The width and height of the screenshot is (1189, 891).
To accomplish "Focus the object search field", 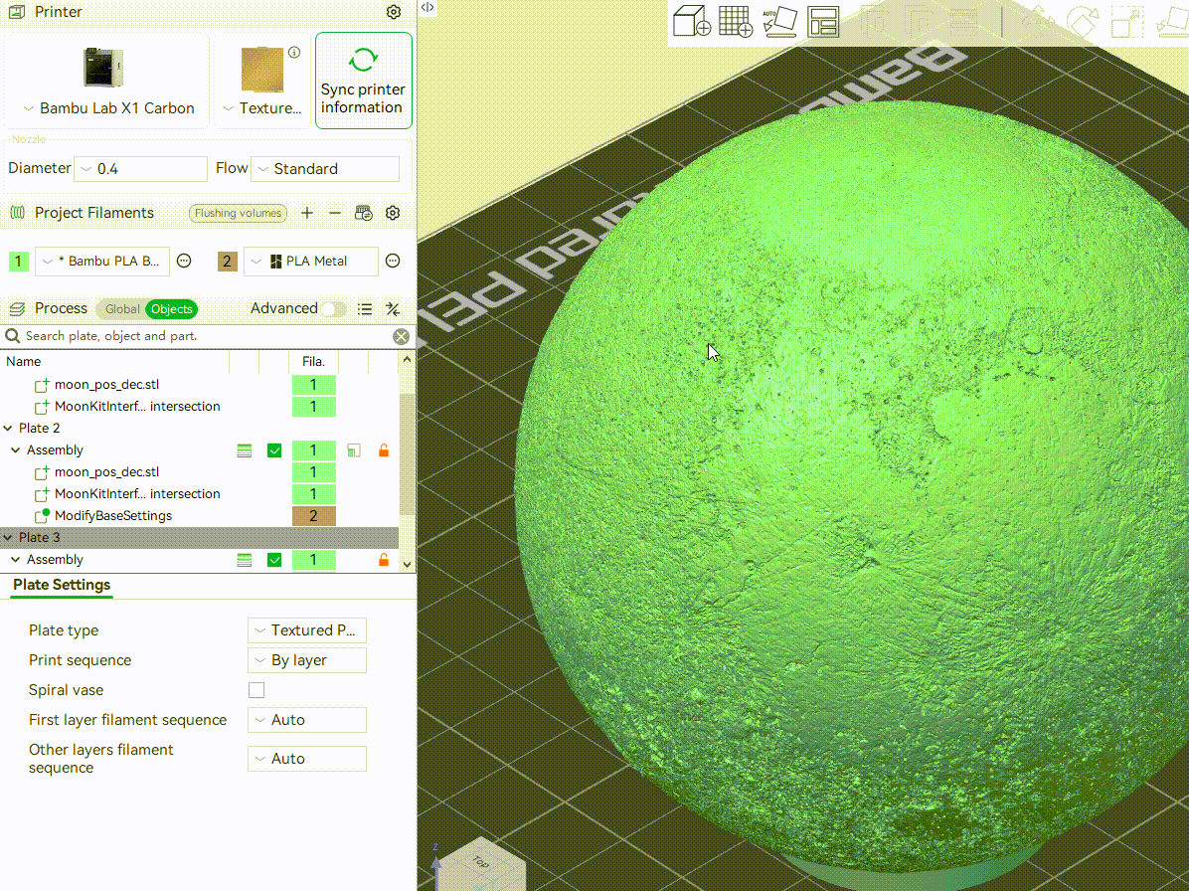I will pyautogui.click(x=205, y=336).
